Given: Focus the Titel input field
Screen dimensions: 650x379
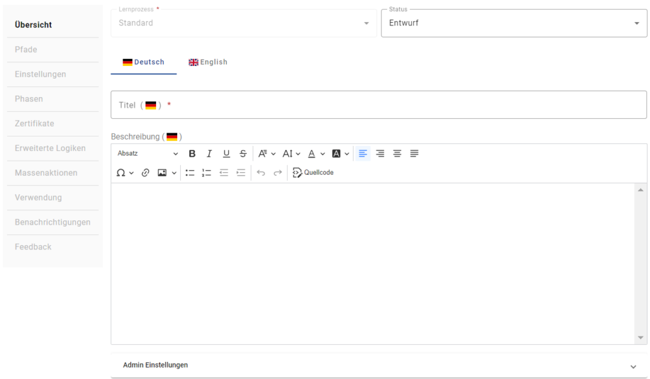Looking at the screenshot, I should [x=379, y=105].
